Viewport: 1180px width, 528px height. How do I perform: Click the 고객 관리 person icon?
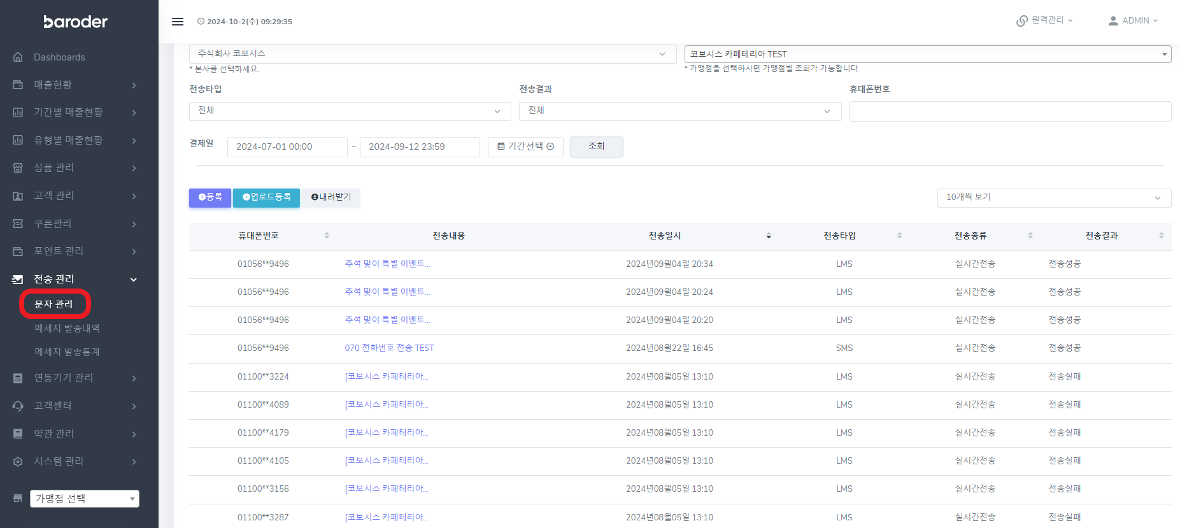18,196
